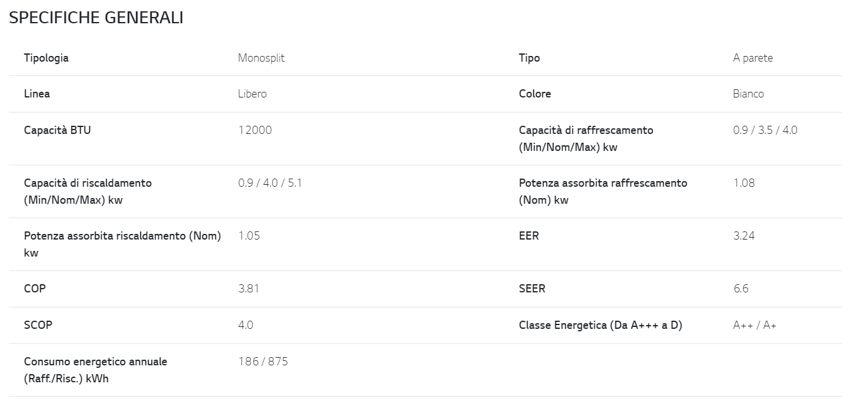842x415 pixels.
Task: Select the 3.81 COP value
Action: click(x=249, y=289)
